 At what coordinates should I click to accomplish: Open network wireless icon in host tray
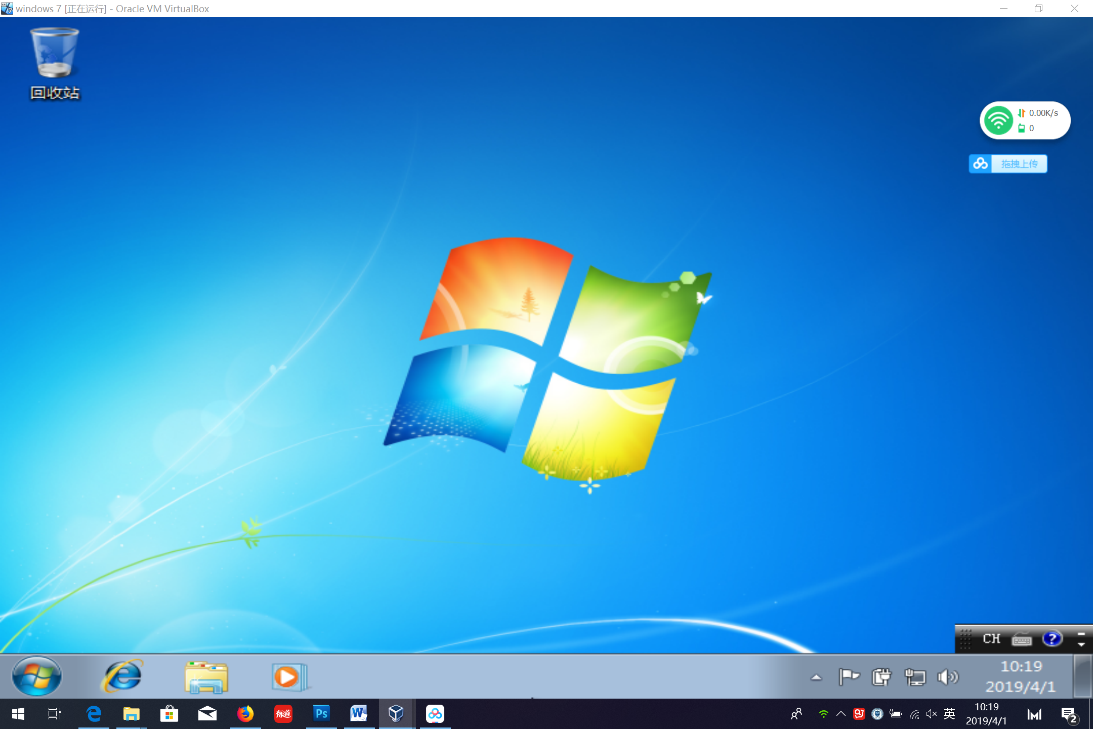click(914, 714)
